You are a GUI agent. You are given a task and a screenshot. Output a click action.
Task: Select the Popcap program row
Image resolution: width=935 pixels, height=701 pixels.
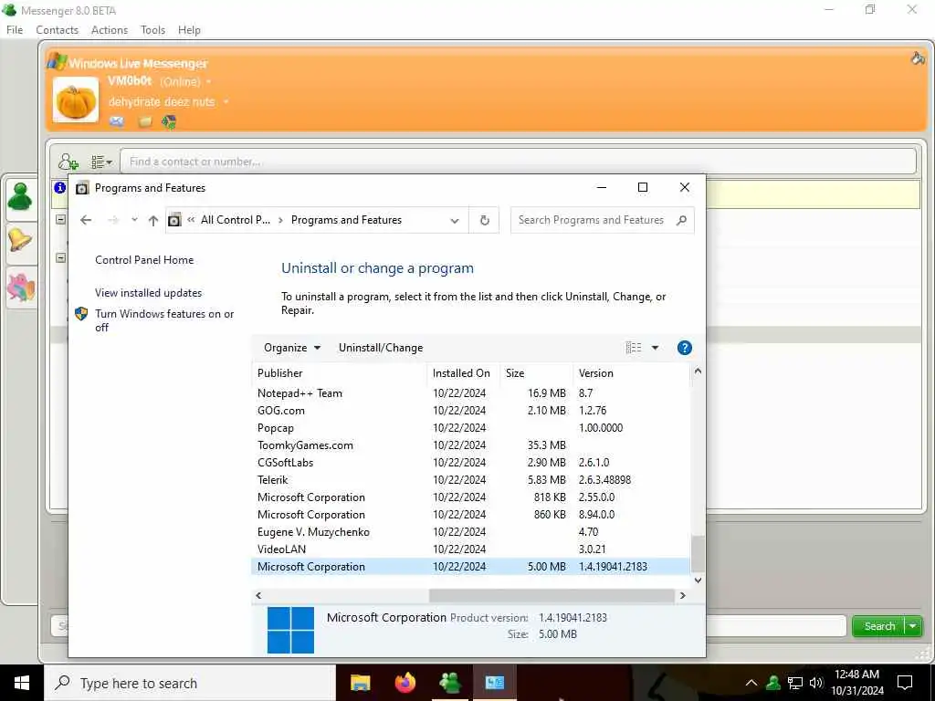click(x=471, y=428)
